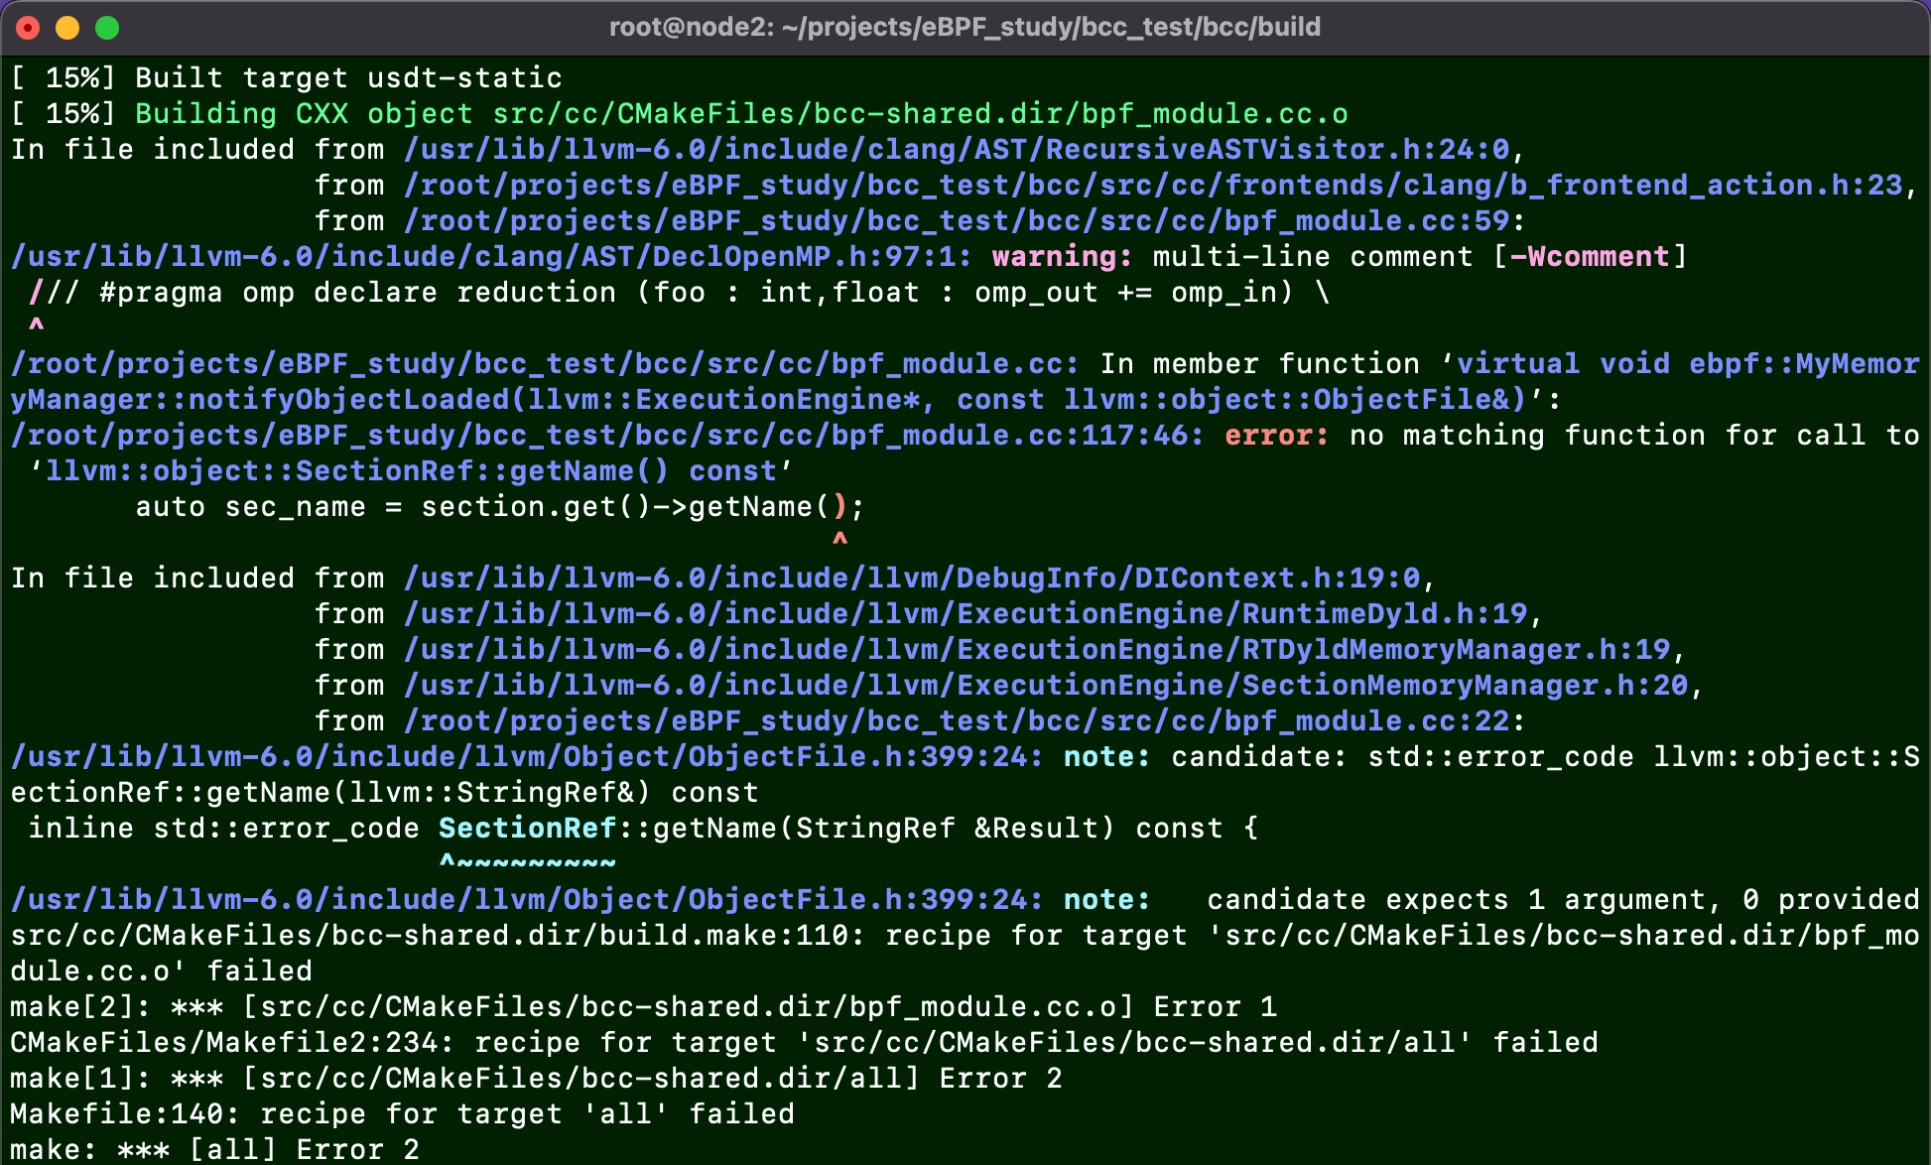Click 'note:' before 'candidate: std::error_code'

click(1106, 756)
